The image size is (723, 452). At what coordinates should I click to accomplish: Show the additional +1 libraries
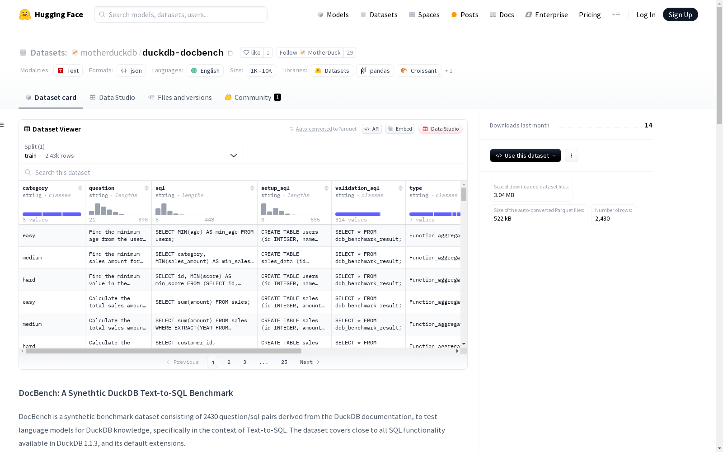click(449, 71)
